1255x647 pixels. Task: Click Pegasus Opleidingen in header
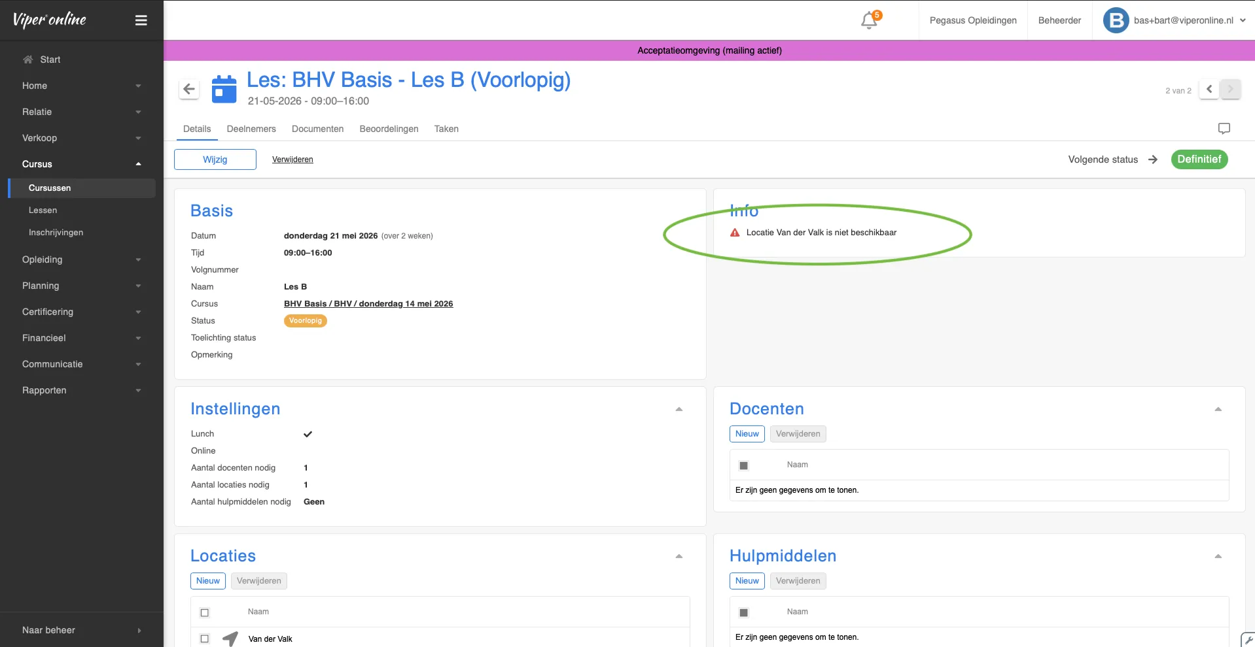pos(973,20)
